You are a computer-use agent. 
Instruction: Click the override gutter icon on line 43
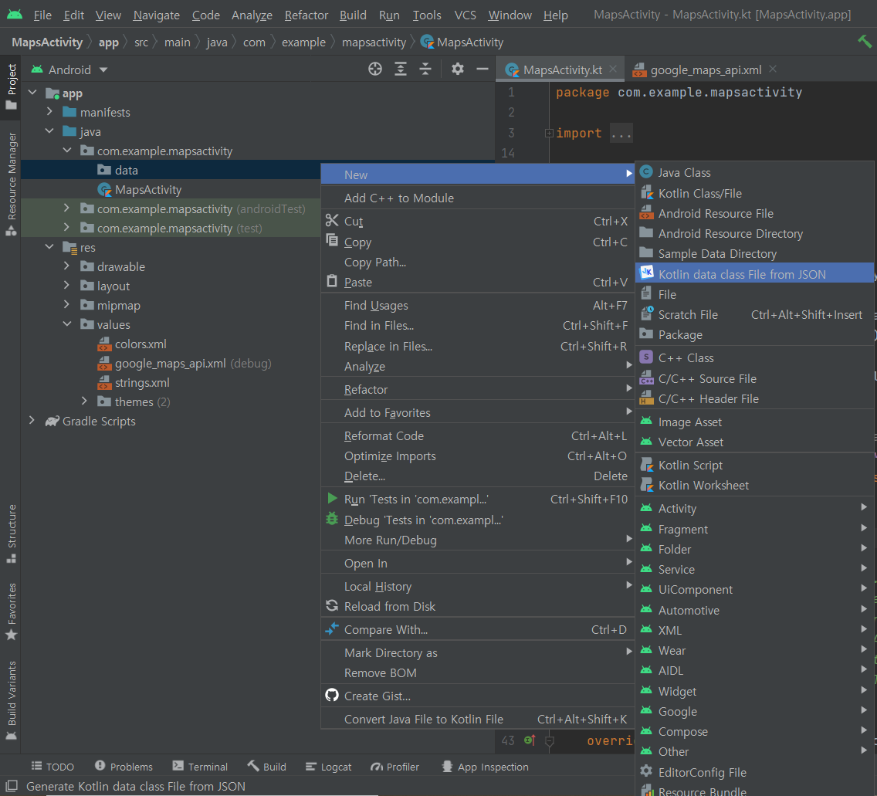coord(530,740)
